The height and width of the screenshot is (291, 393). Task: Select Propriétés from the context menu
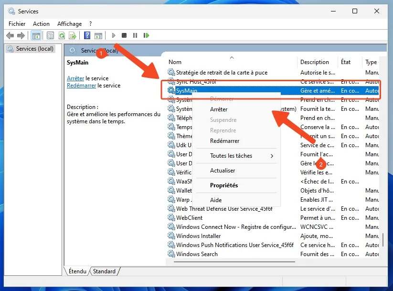click(224, 185)
